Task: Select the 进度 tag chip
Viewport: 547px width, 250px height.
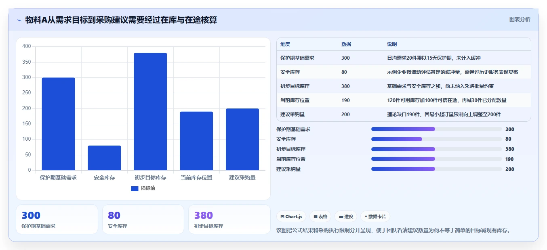Action: (x=346, y=217)
